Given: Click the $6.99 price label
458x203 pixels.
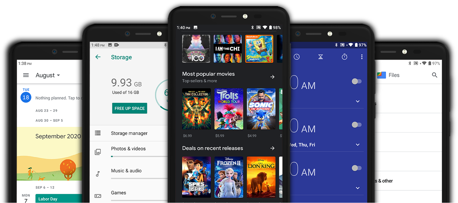Looking at the screenshot, I should [x=187, y=136].
